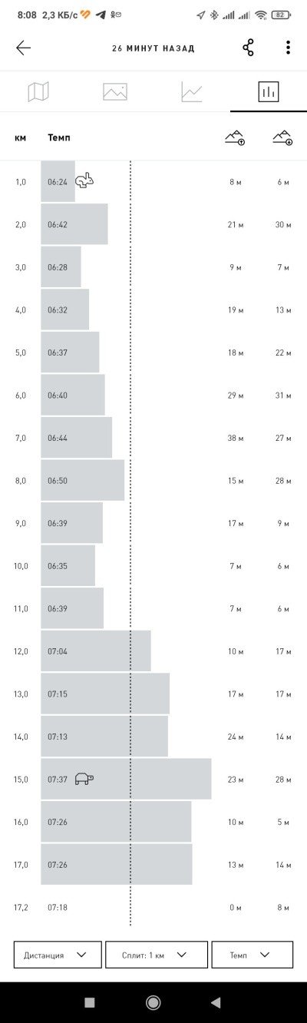The image size is (307, 1023).
Task: Open the Сплит: 1 км dropdown
Action: pyautogui.click(x=157, y=955)
